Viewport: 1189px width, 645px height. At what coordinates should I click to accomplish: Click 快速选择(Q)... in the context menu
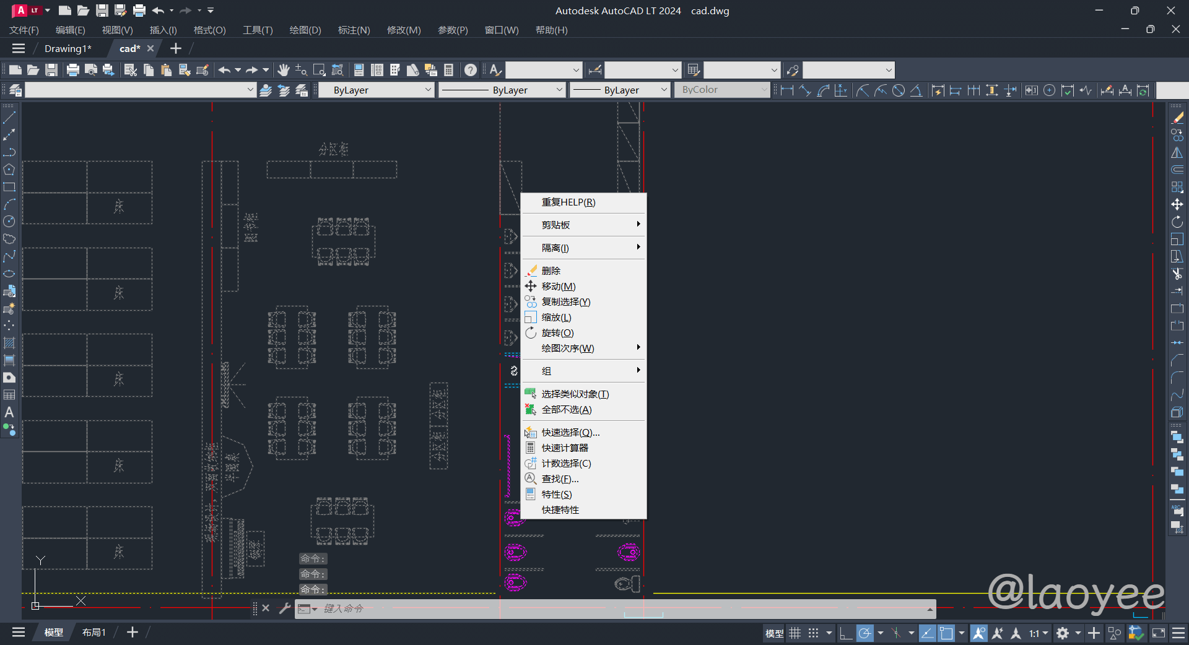pos(570,433)
